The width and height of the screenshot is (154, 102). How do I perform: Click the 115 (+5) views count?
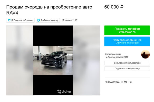128,82
